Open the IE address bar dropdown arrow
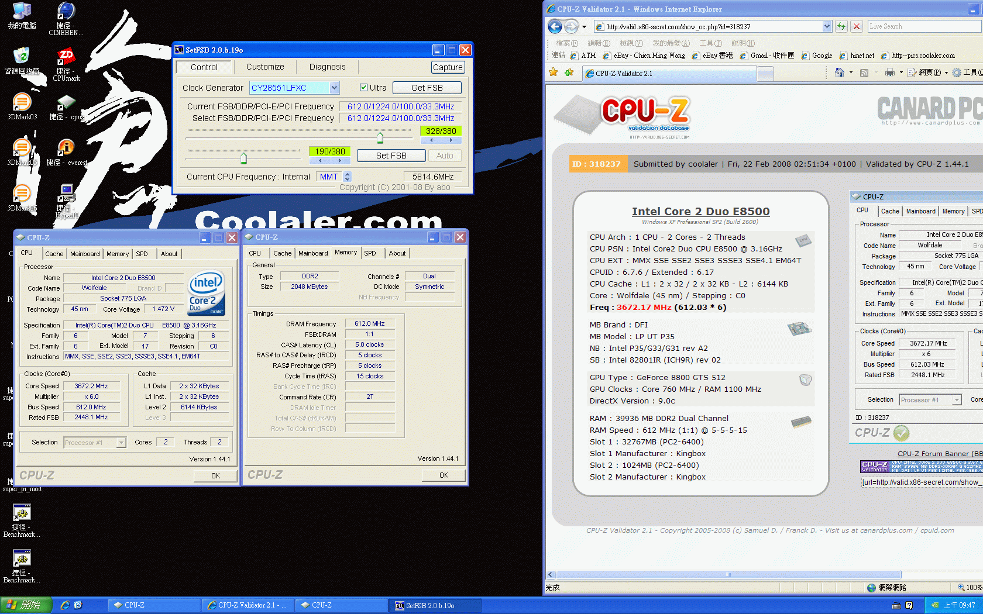The width and height of the screenshot is (983, 614). [827, 26]
